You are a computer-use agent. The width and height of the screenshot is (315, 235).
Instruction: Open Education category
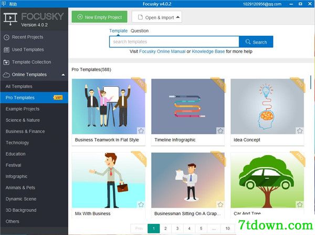tap(34, 154)
